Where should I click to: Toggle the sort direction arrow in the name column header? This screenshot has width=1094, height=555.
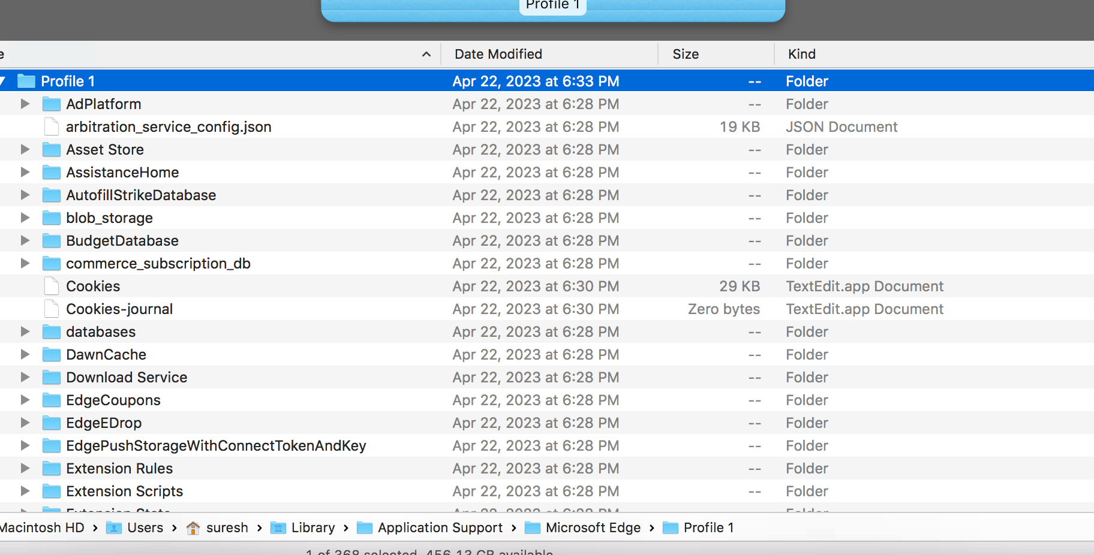click(426, 55)
